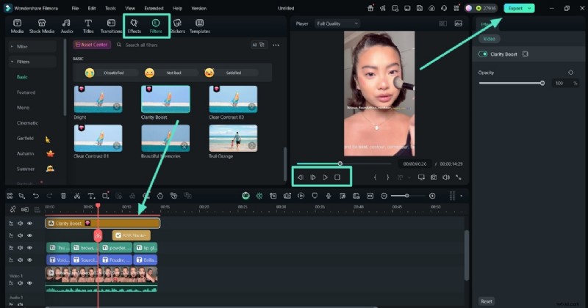Open the Full Quality playback dropdown

tap(337, 23)
